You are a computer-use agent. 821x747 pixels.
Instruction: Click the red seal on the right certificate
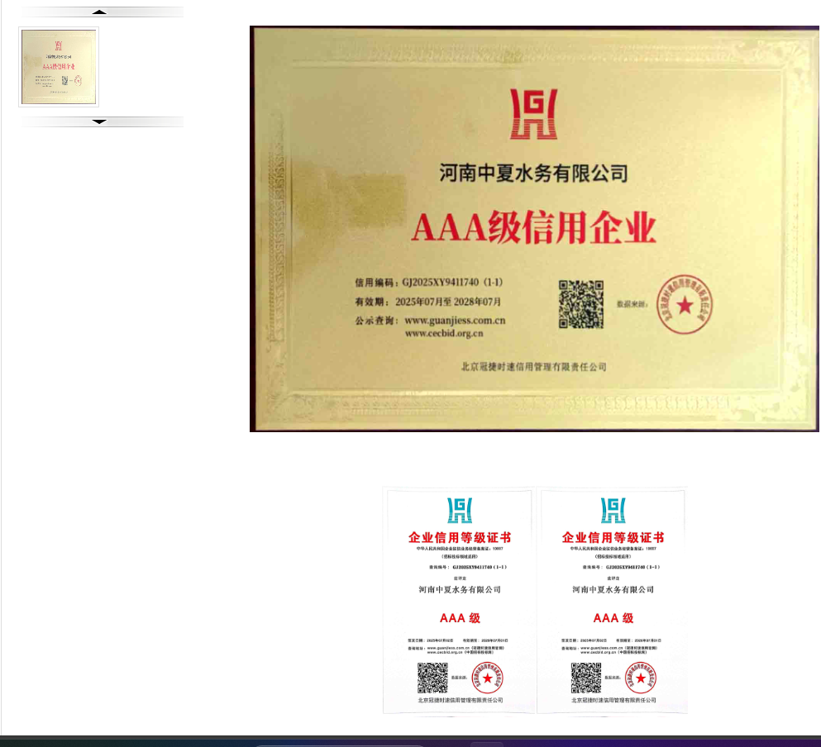click(641, 678)
